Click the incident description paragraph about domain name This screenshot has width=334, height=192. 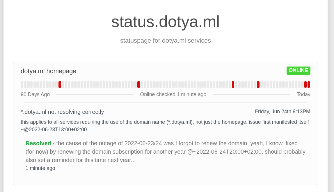pyautogui.click(x=165, y=126)
